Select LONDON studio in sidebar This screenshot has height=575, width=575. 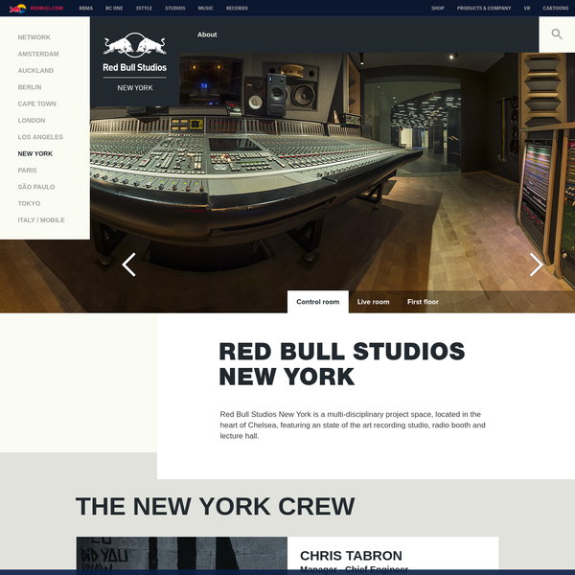pos(32,121)
